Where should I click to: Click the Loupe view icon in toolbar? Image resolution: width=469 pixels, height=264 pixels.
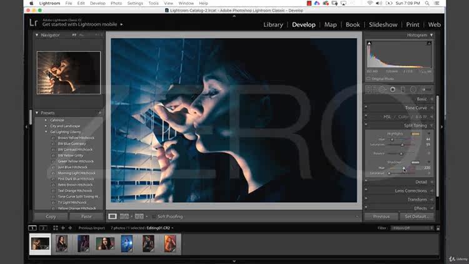(x=113, y=216)
